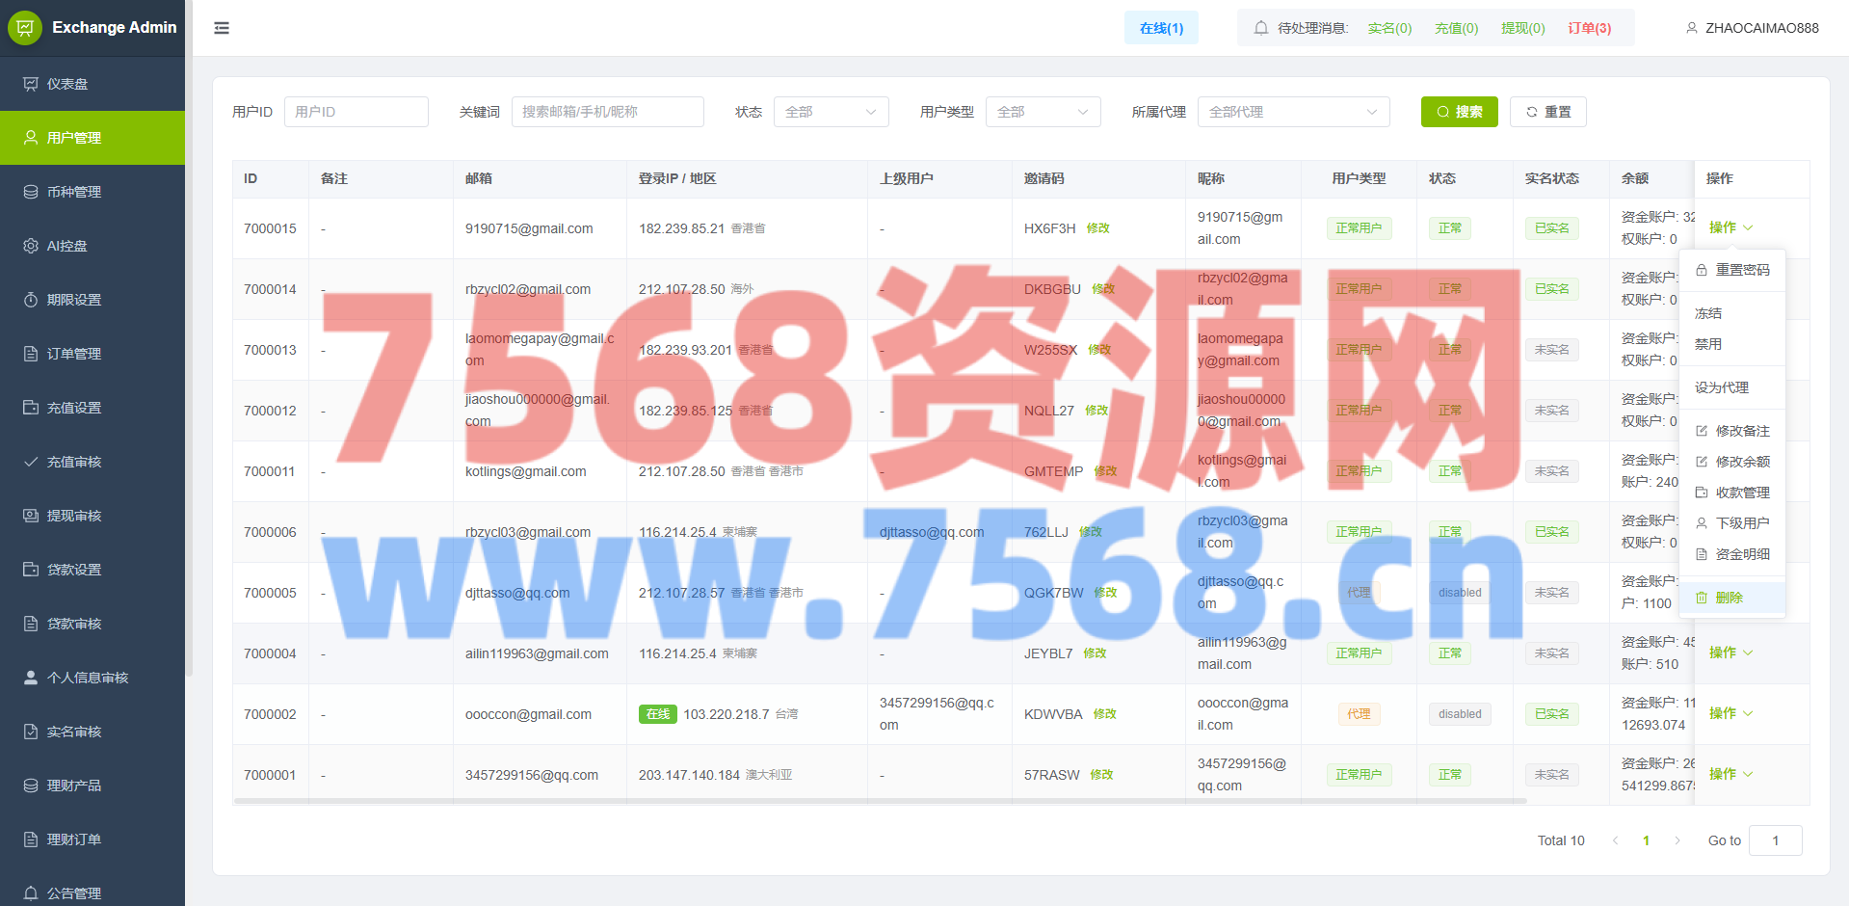This screenshot has width=1849, height=906.
Task: Click the notification bell icon
Action: (1260, 28)
